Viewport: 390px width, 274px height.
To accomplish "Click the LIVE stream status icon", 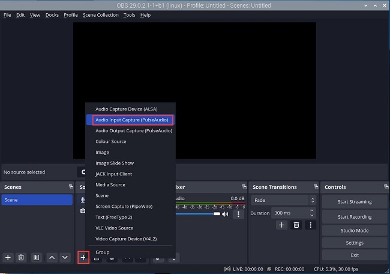I will point(227,269).
